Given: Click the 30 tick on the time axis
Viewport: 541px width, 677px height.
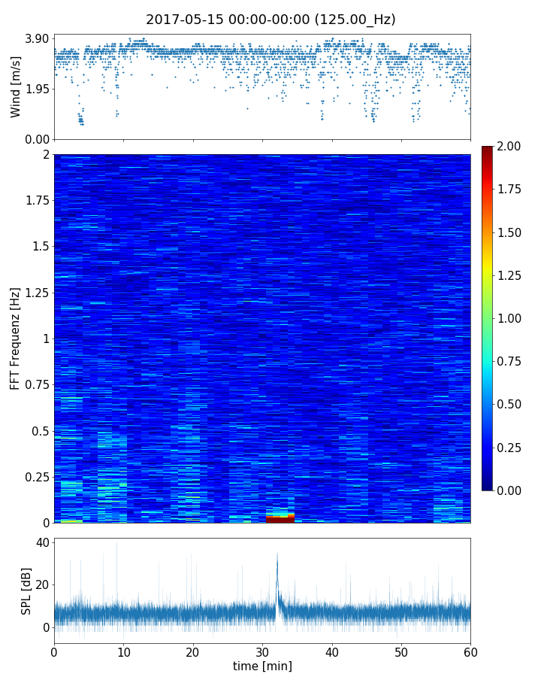Looking at the screenshot, I should pos(262,650).
